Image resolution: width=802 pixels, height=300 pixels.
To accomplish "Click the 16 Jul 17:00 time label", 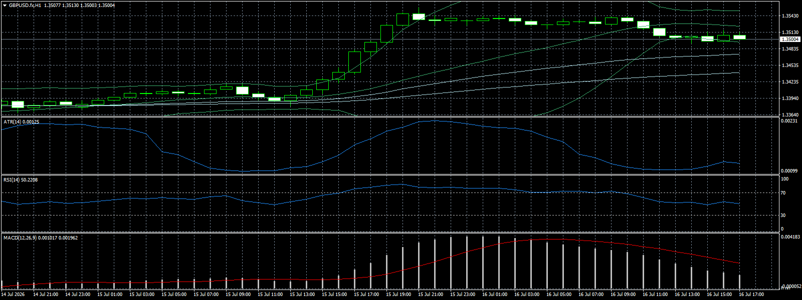I will coord(751,294).
